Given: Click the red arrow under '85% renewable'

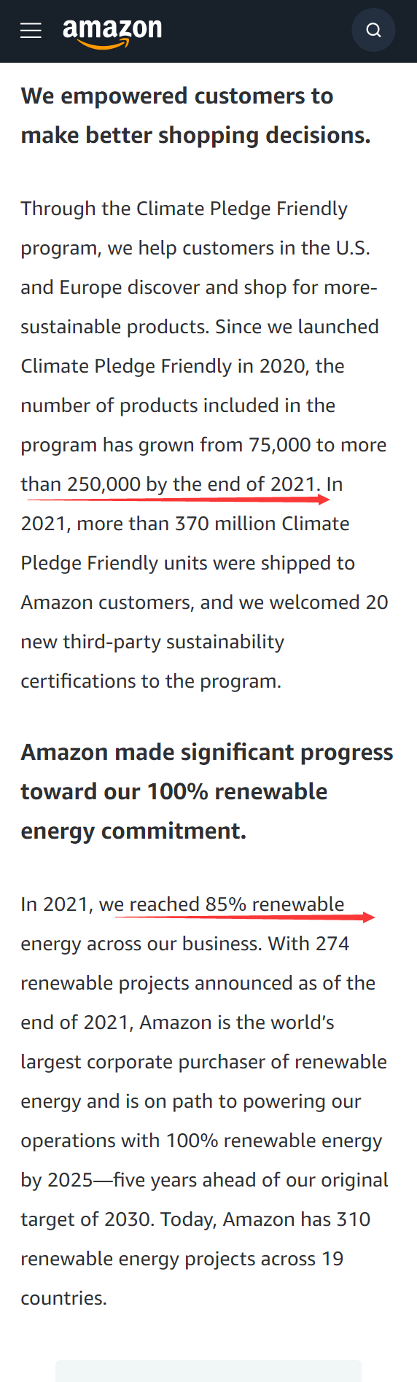Looking at the screenshot, I should click(245, 917).
